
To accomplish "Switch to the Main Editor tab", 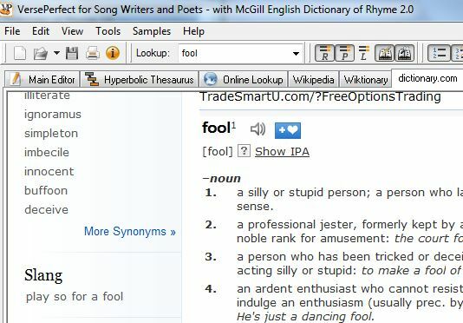I will click(42, 79).
